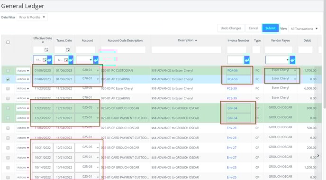The image size is (326, 180).
Task: Click the Account Code Description filter box
Action: click(x=123, y=50)
